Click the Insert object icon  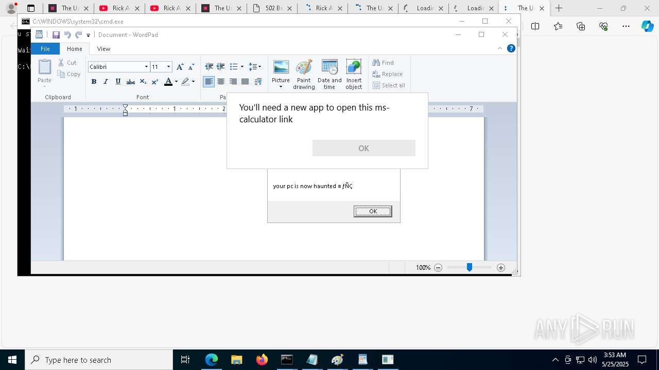pyautogui.click(x=354, y=67)
